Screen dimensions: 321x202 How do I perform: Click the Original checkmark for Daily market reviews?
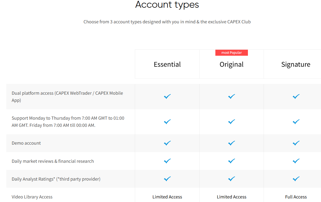click(232, 161)
